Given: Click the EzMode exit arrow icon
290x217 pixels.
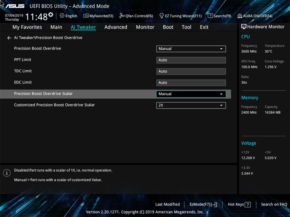Looking at the screenshot, I should click(x=214, y=205).
